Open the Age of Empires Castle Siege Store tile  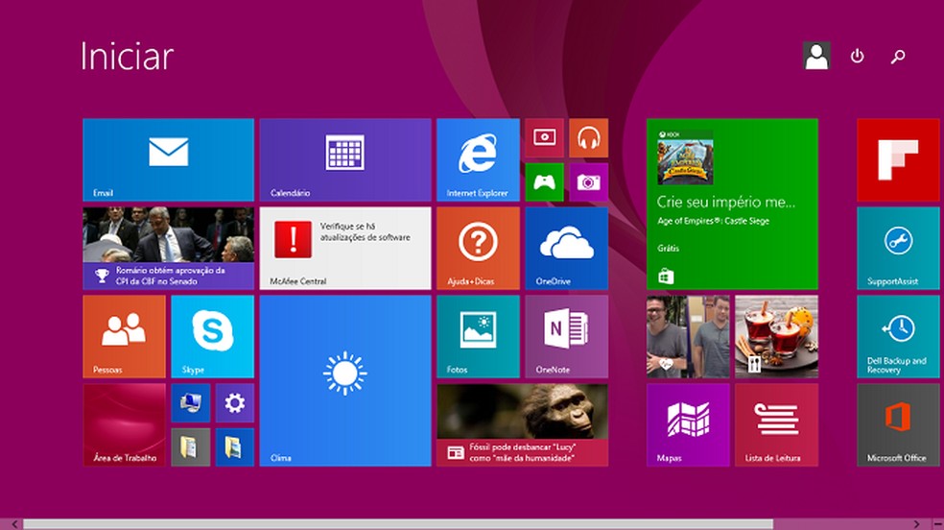pyautogui.click(x=732, y=205)
